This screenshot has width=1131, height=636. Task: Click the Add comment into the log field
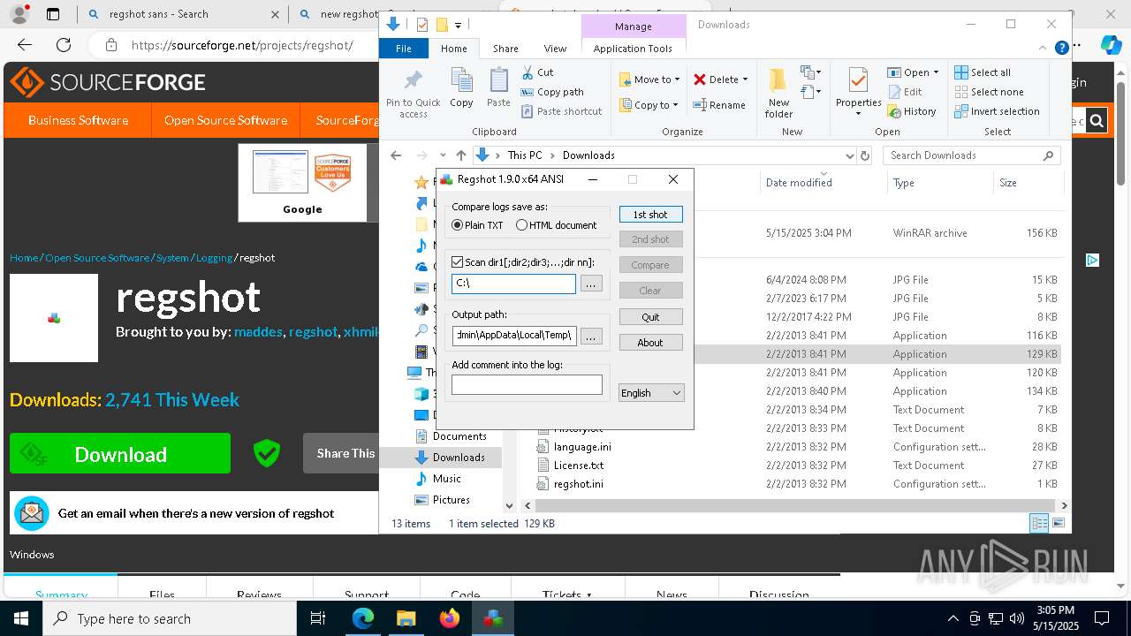tap(527, 384)
